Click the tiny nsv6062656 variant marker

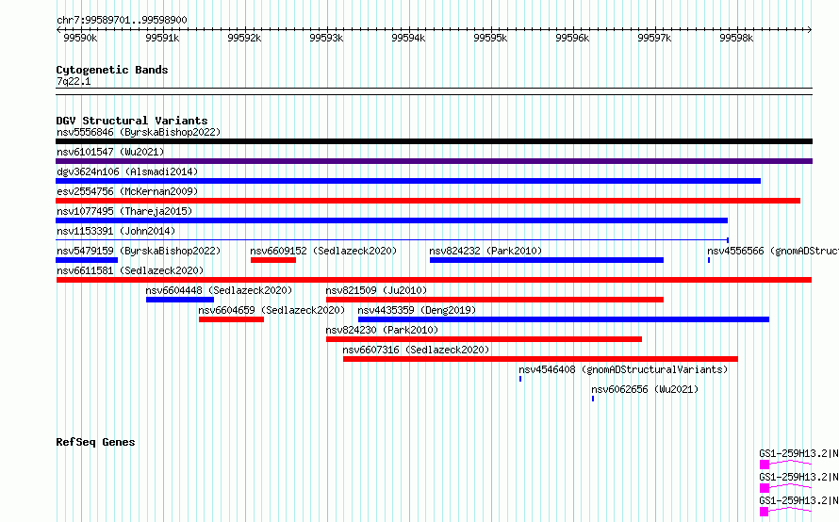coord(593,399)
